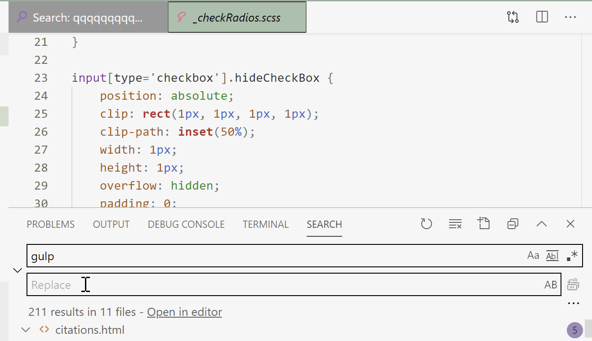592x341 pixels.
Task: Select the DEBUG CONSOLE view
Action: (186, 224)
